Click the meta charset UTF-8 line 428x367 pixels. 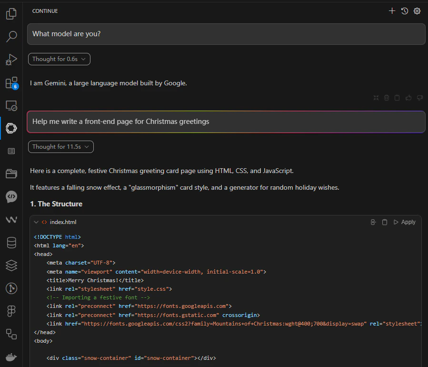tap(81, 263)
